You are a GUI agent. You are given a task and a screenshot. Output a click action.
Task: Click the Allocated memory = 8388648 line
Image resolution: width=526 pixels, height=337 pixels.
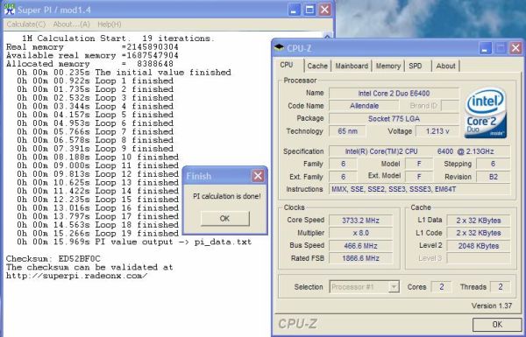tap(89, 64)
